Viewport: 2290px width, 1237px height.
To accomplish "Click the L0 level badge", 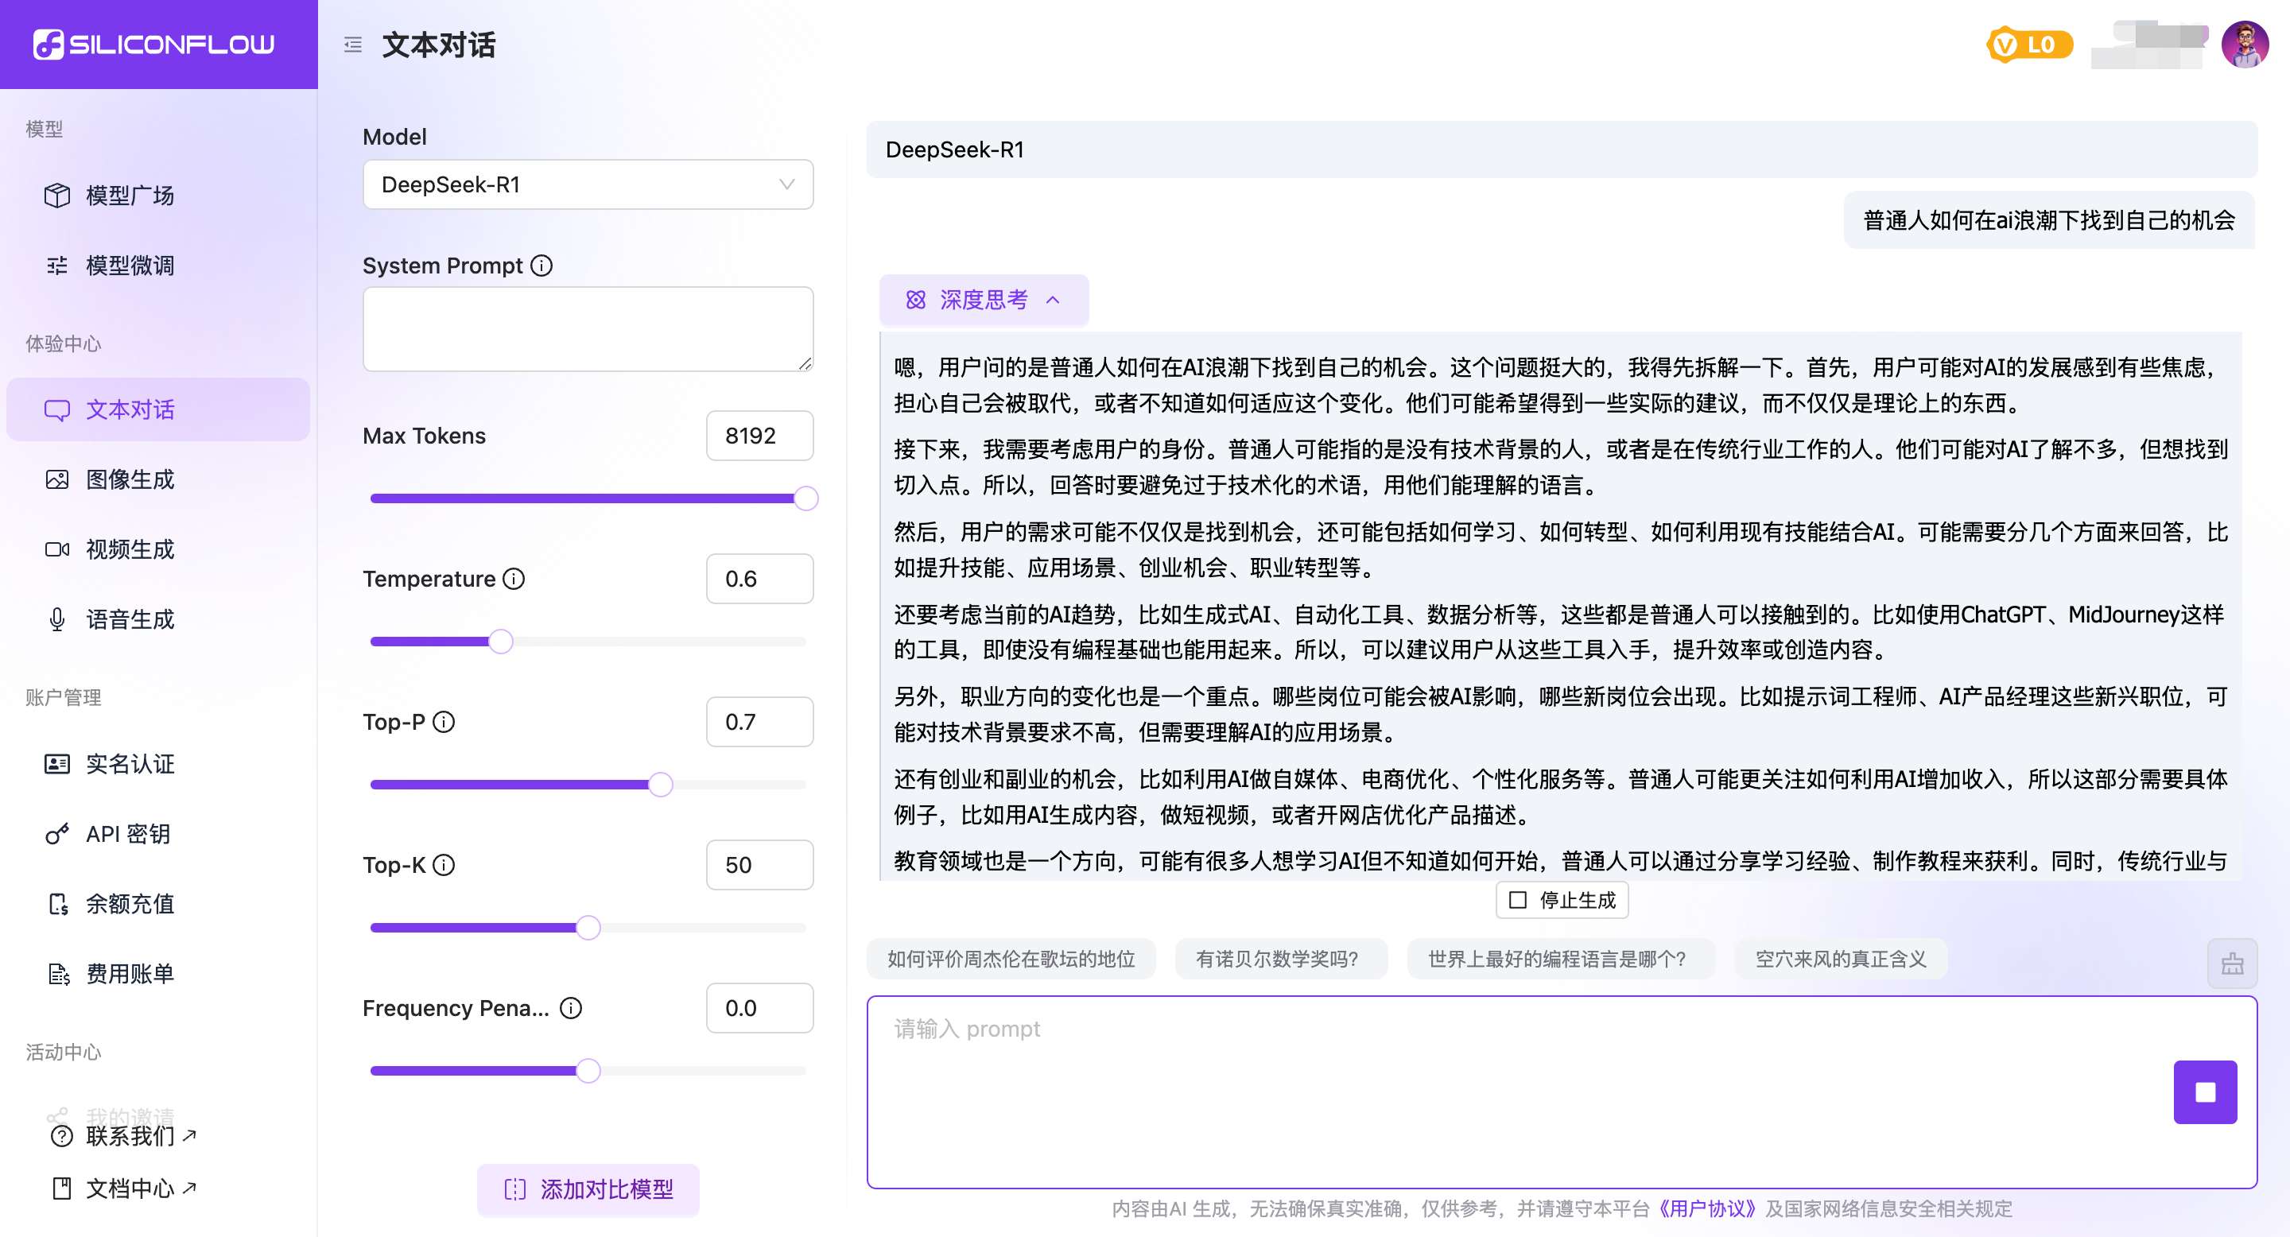I will [2029, 45].
